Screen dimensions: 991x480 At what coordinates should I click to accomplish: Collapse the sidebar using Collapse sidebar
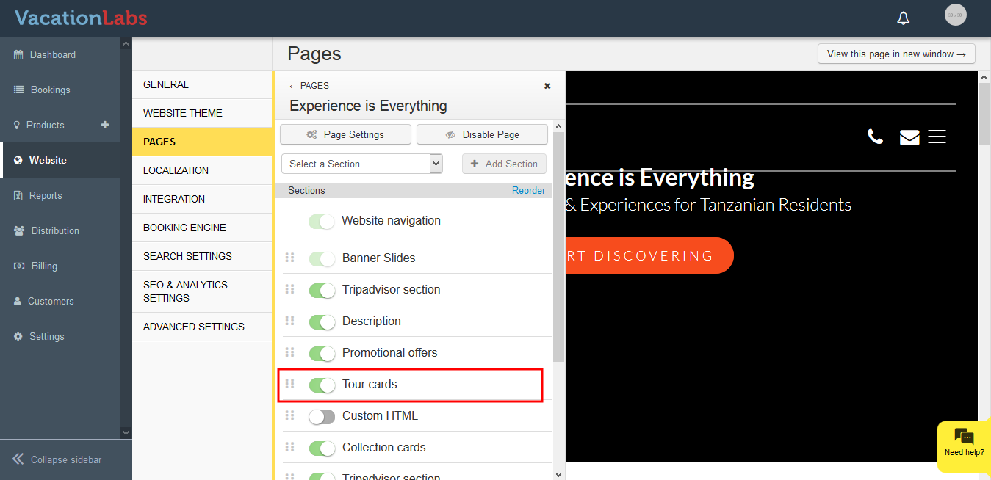[x=57, y=459]
